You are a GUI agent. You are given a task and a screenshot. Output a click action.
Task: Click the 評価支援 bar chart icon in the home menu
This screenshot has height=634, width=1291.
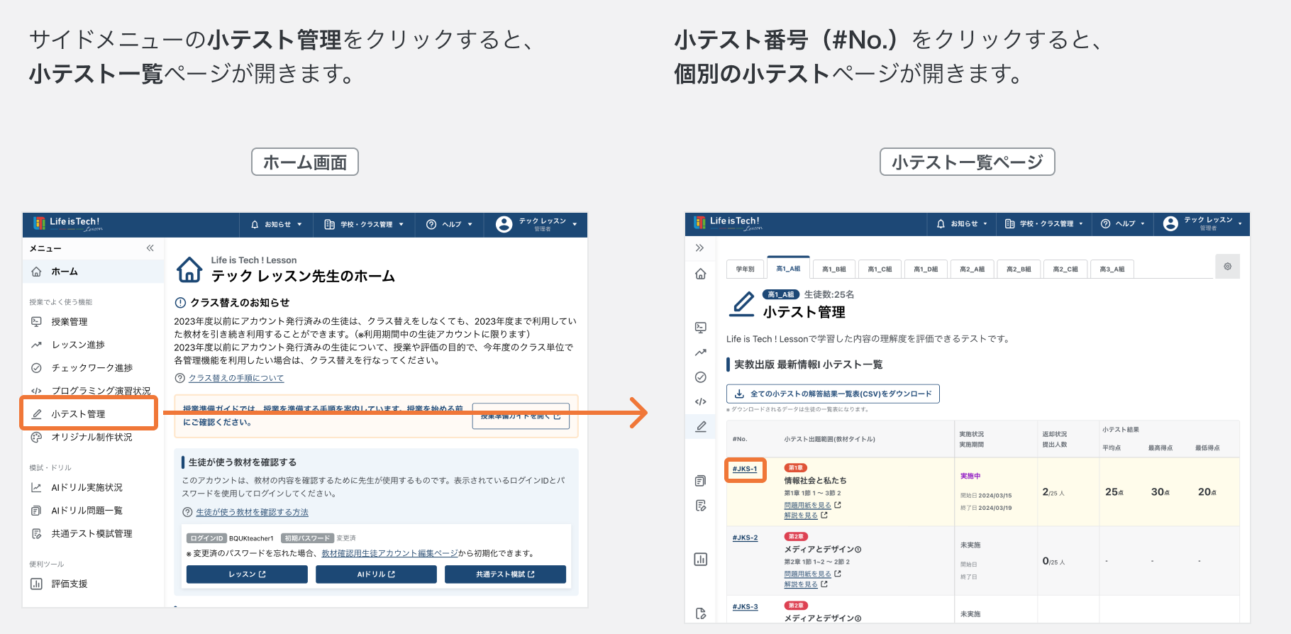(36, 584)
